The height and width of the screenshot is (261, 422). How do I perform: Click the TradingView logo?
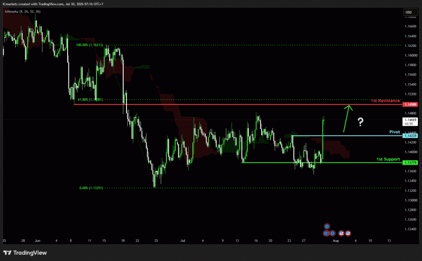pyautogui.click(x=25, y=253)
